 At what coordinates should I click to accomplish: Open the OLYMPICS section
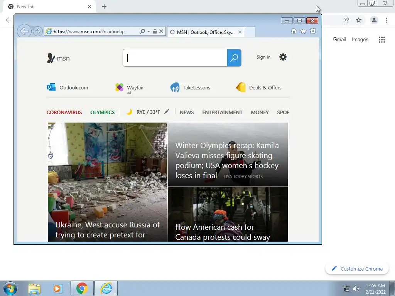click(103, 112)
